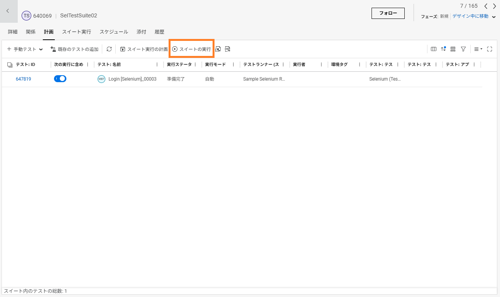Click the sort arrows icon
This screenshot has height=297, width=500.
click(x=443, y=49)
